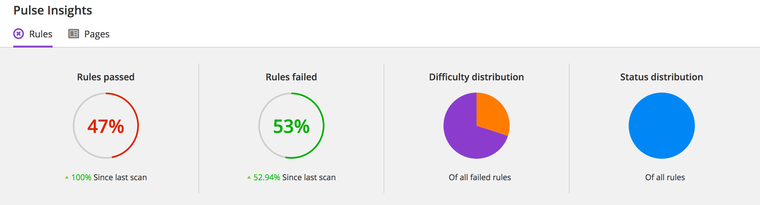Click the "Rules failed" heading

(x=291, y=77)
